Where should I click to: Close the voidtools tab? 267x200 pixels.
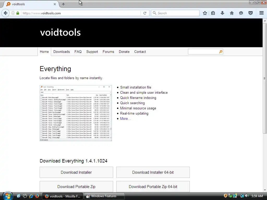(55, 4)
